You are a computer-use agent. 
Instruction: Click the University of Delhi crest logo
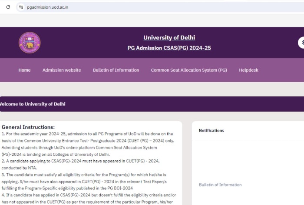pyautogui.click(x=30, y=43)
